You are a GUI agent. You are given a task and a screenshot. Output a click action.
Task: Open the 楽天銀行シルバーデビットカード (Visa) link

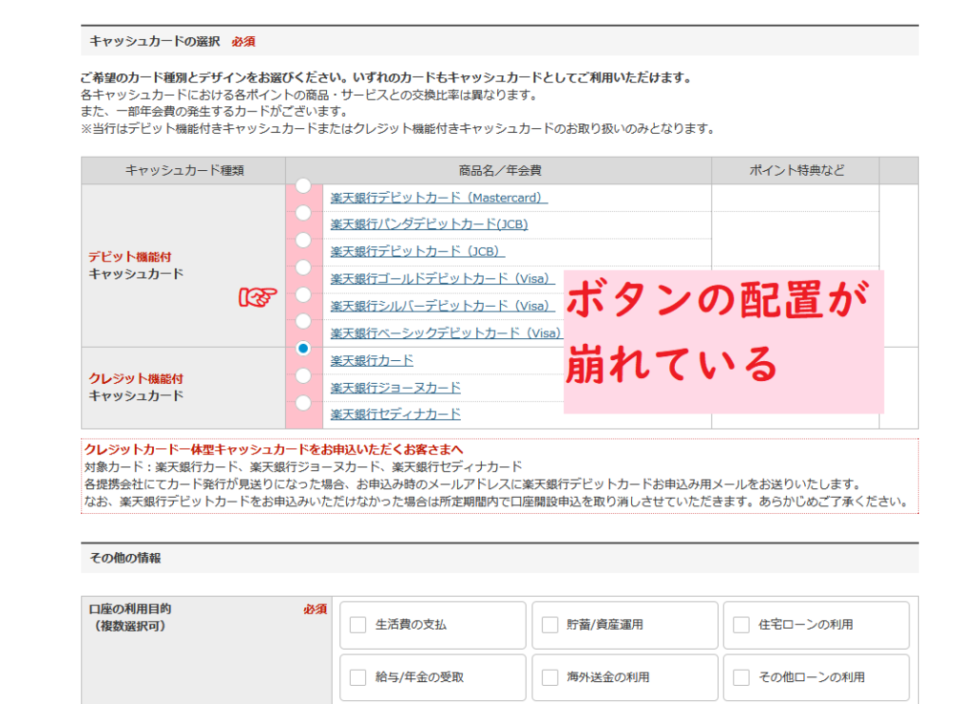click(x=443, y=307)
